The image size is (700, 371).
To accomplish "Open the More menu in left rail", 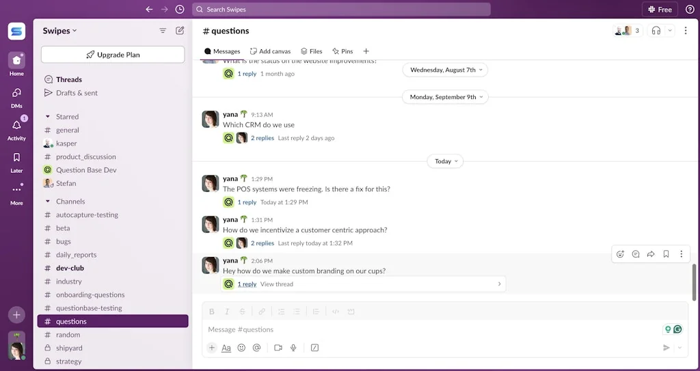I will 16,194.
